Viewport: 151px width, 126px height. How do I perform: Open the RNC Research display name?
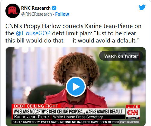36,8
